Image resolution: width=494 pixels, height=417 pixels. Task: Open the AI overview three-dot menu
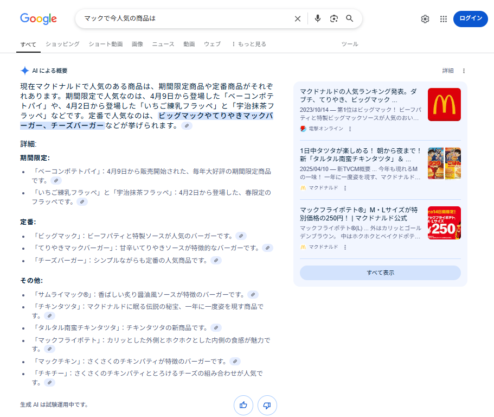(x=464, y=71)
